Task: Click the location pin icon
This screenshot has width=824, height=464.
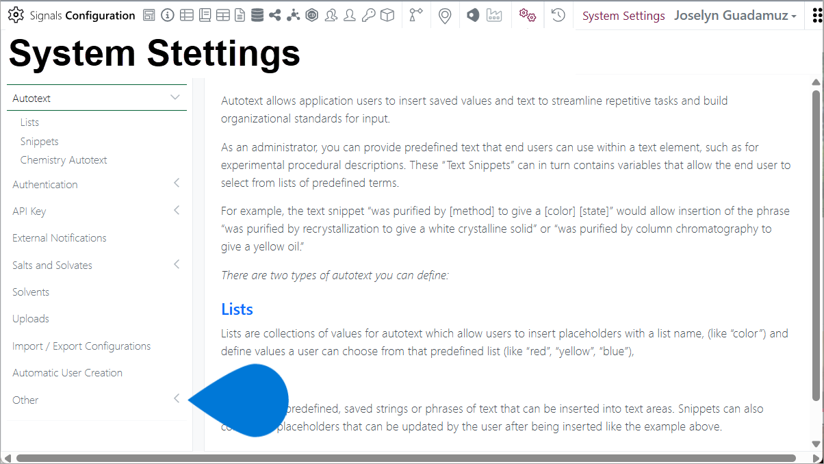Action: tap(445, 15)
